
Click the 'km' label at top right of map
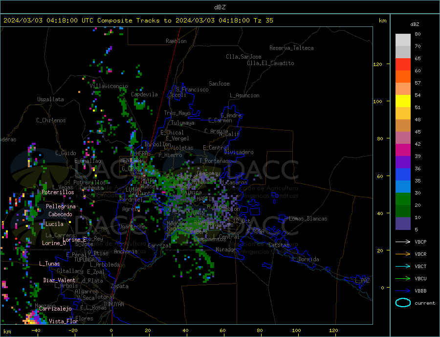pyautogui.click(x=382, y=21)
